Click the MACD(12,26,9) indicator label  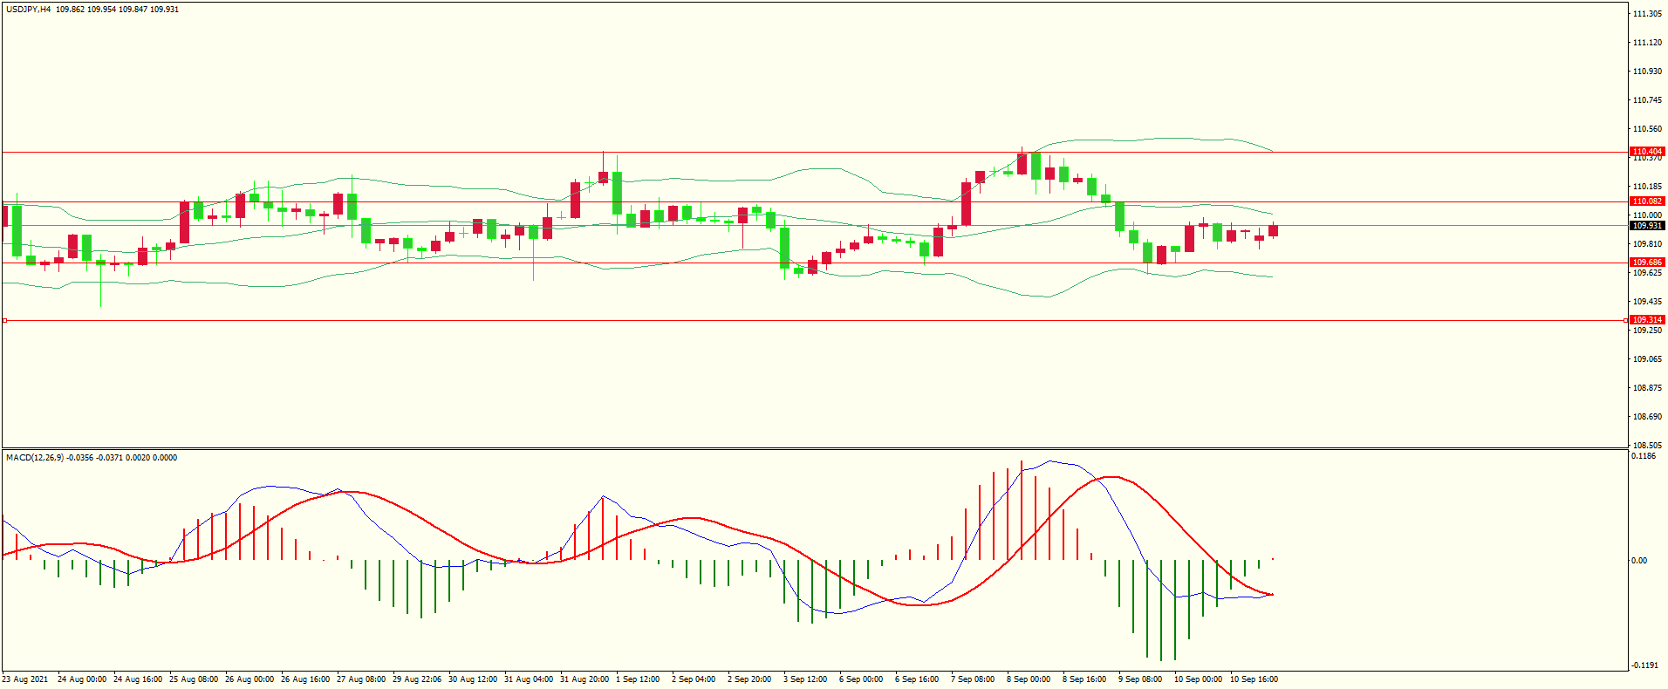click(35, 458)
